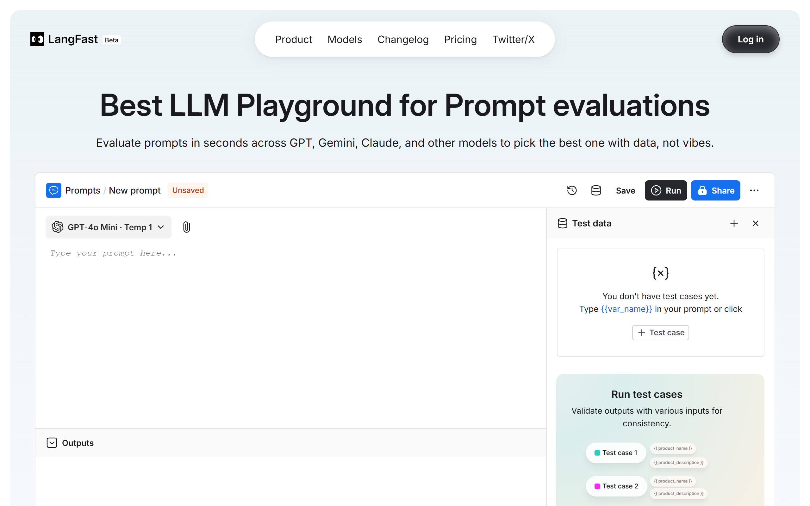
Task: Collapse the Outputs section
Action: [x=52, y=443]
